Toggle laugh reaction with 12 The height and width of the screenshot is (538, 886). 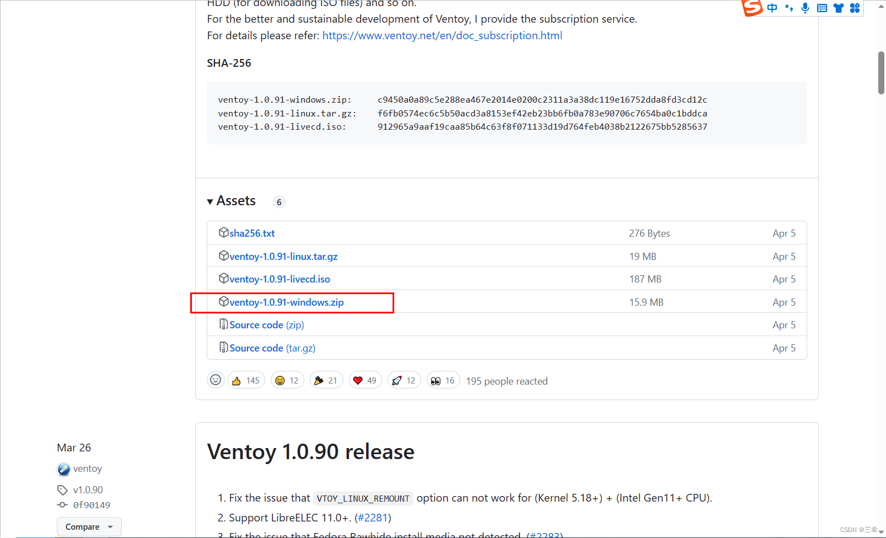(x=287, y=380)
